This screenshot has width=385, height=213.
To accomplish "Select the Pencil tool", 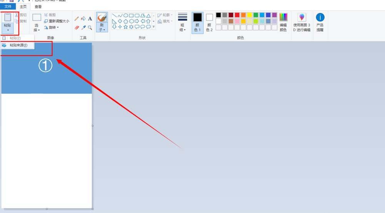I will pos(77,18).
